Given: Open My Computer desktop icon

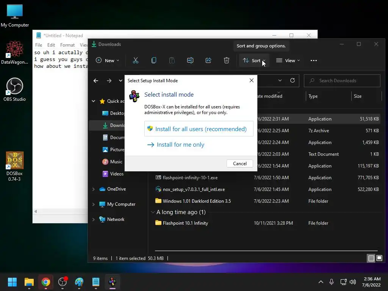Looking at the screenshot, I should coord(15,16).
